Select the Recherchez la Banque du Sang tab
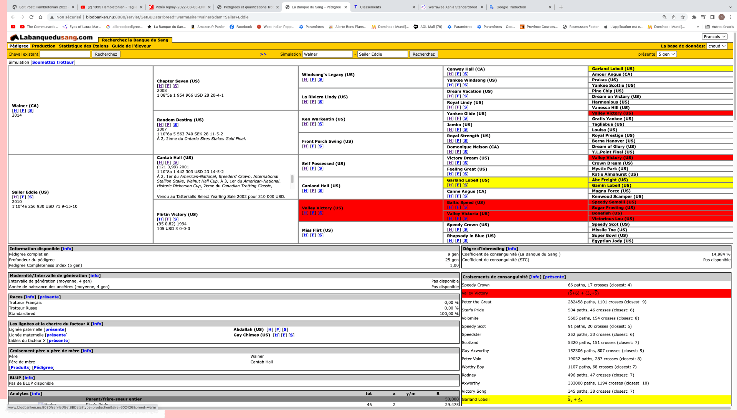The image size is (737, 418). point(135,40)
